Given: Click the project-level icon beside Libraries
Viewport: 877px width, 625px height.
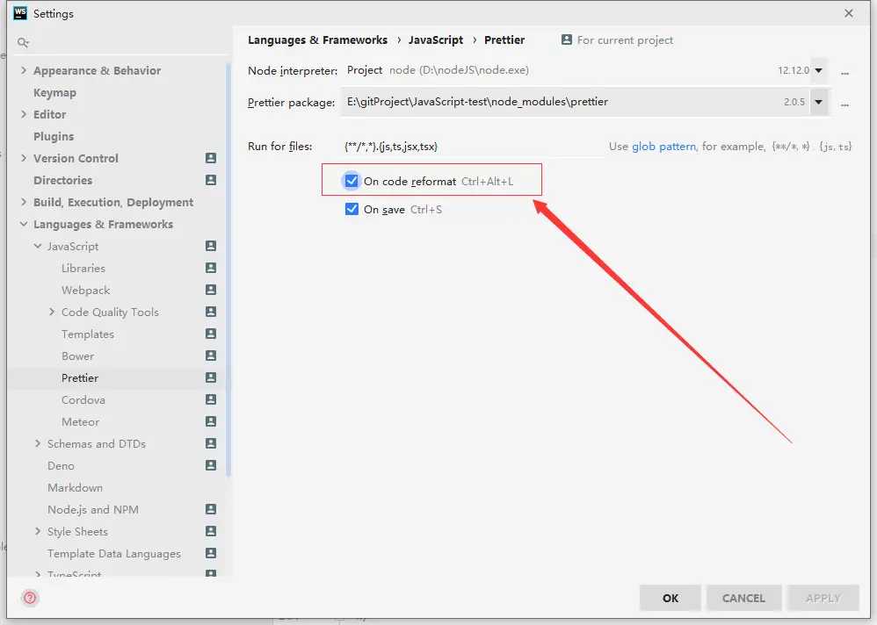Looking at the screenshot, I should [211, 268].
